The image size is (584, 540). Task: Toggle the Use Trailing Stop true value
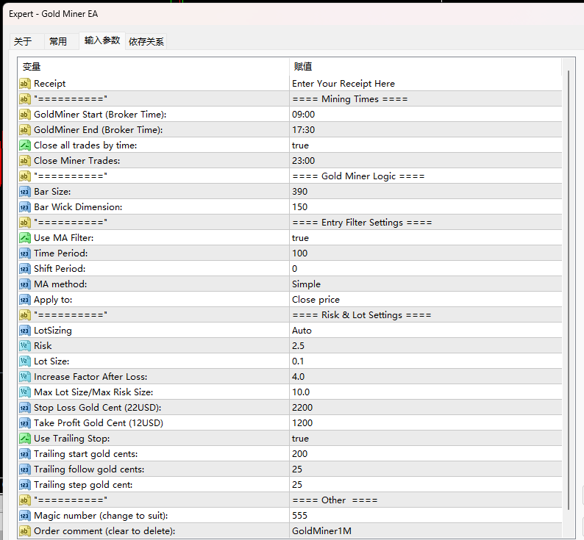coord(426,439)
